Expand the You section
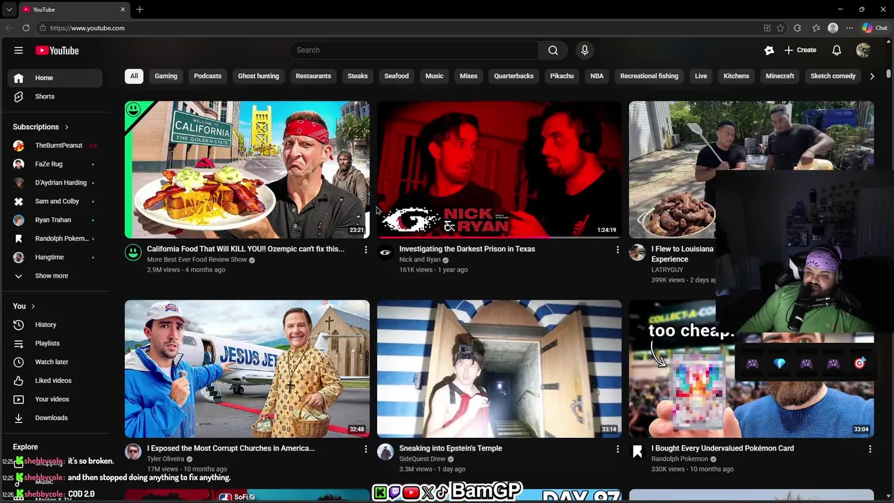This screenshot has height=503, width=894. (x=24, y=306)
